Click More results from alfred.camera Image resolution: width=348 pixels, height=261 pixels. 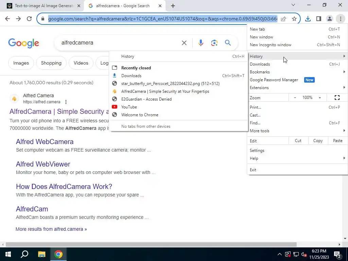(51, 229)
